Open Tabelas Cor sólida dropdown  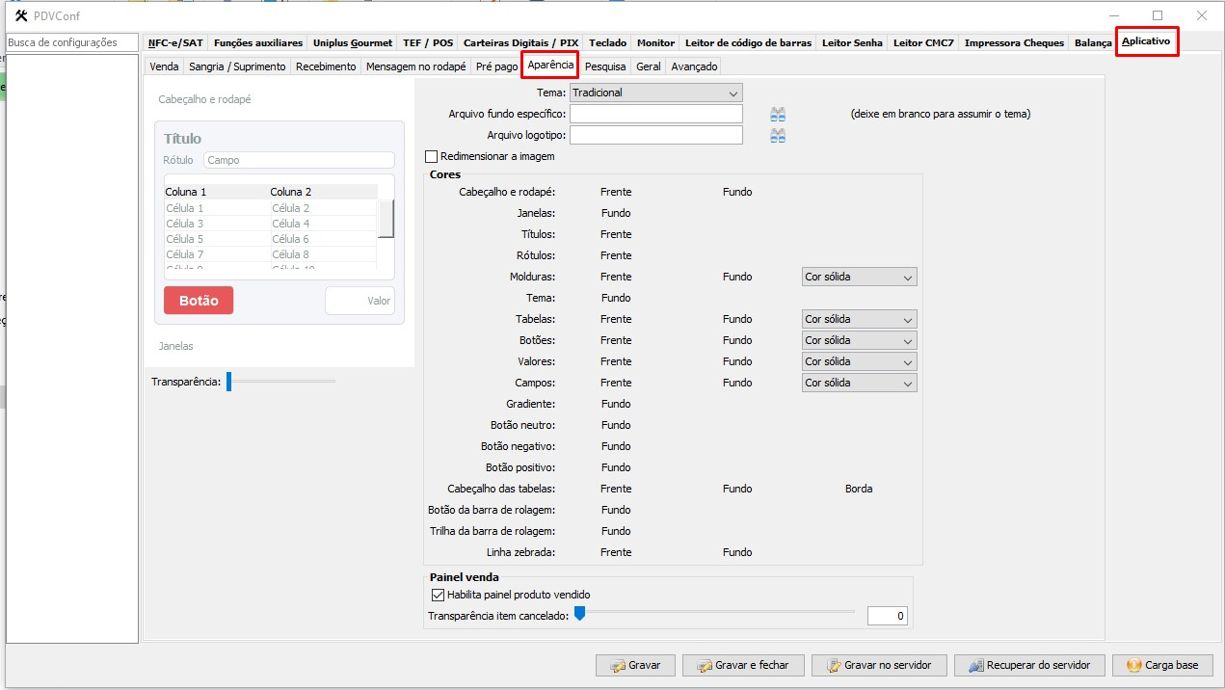pyautogui.click(x=859, y=319)
